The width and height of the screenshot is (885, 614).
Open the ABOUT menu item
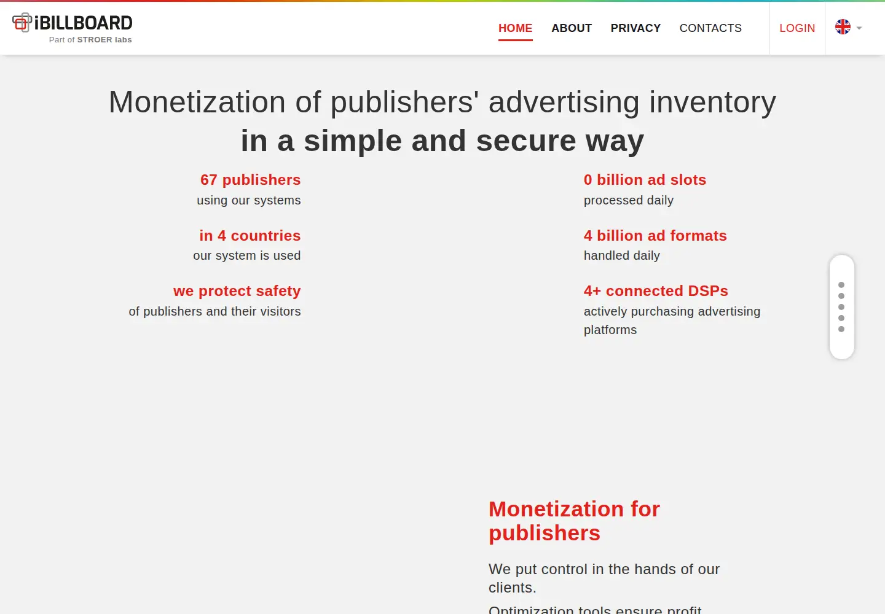(x=572, y=28)
